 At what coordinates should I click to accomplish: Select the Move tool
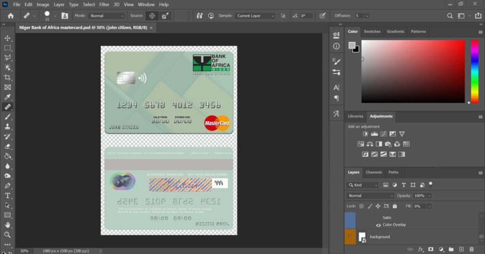pyautogui.click(x=7, y=38)
